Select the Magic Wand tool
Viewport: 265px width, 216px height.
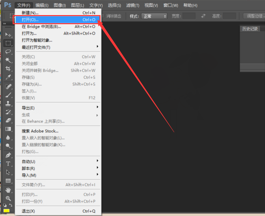click(8, 60)
